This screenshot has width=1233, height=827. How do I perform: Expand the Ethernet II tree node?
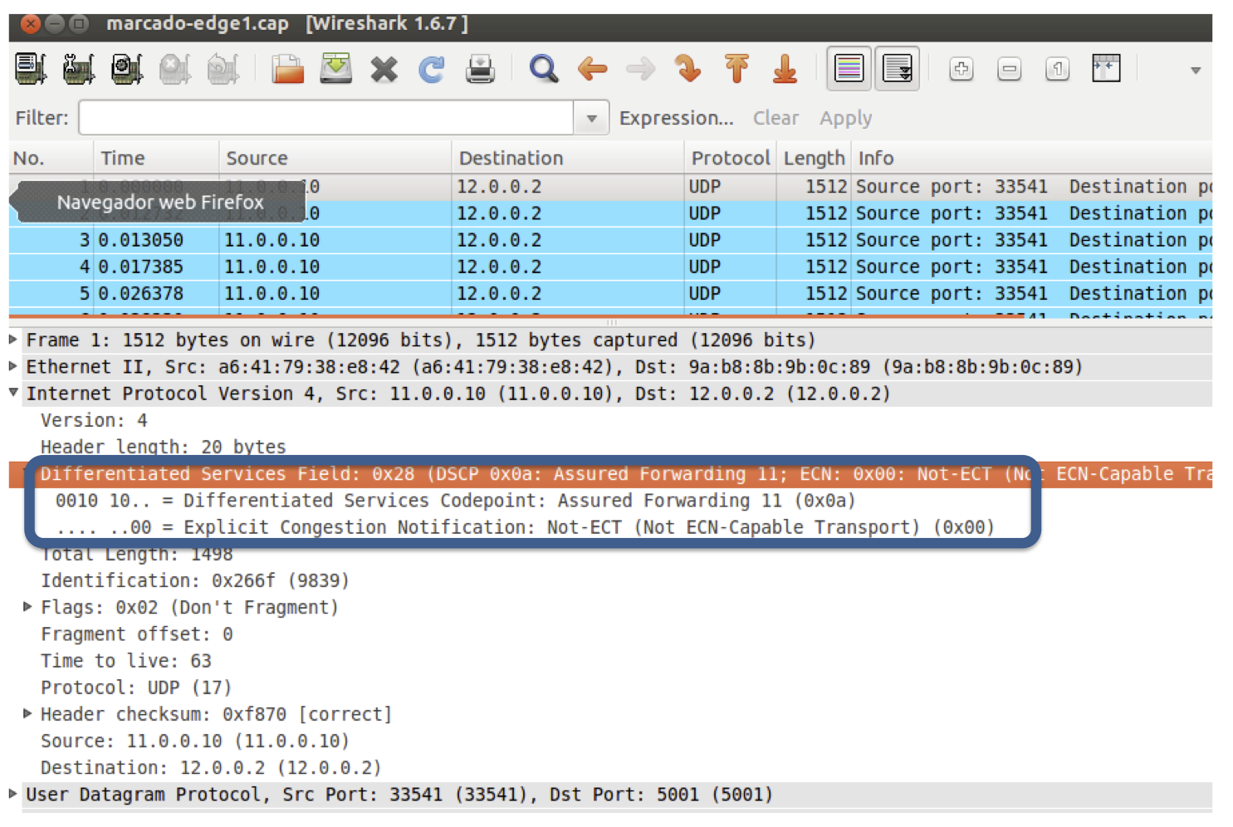point(13,366)
